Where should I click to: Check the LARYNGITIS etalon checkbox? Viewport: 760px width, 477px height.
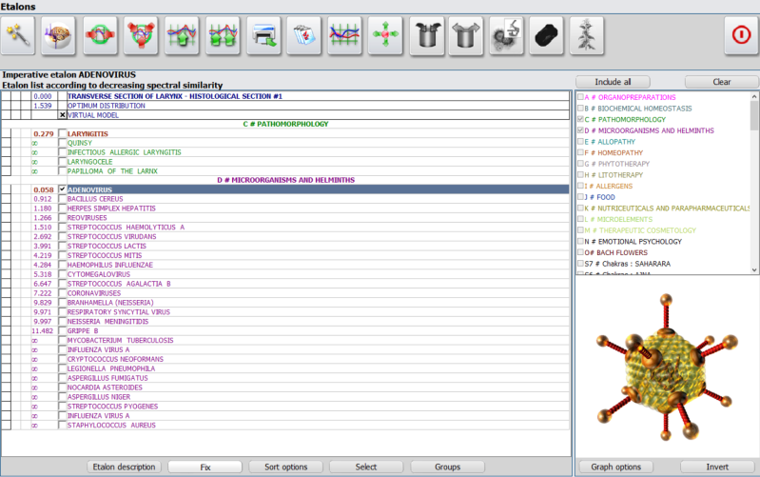click(63, 133)
